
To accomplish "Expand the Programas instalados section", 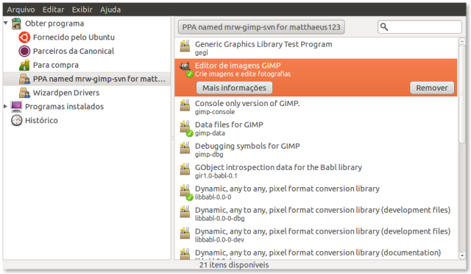I will pyautogui.click(x=6, y=106).
